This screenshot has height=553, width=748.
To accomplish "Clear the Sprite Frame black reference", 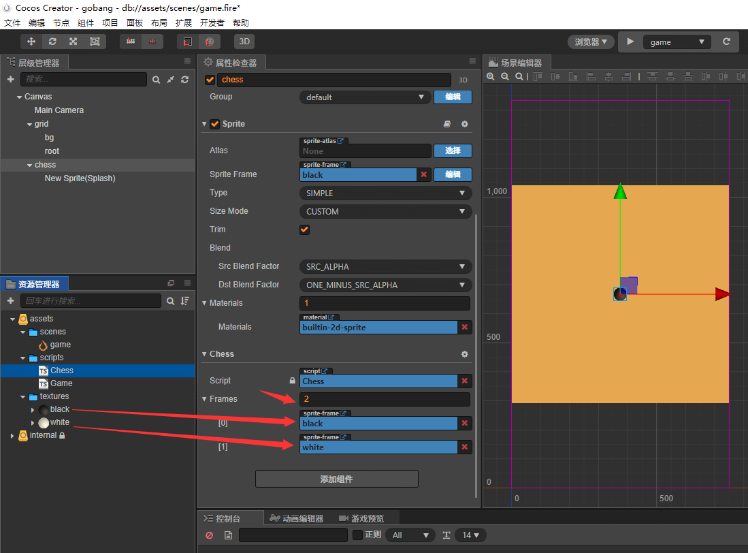I will pyautogui.click(x=423, y=174).
